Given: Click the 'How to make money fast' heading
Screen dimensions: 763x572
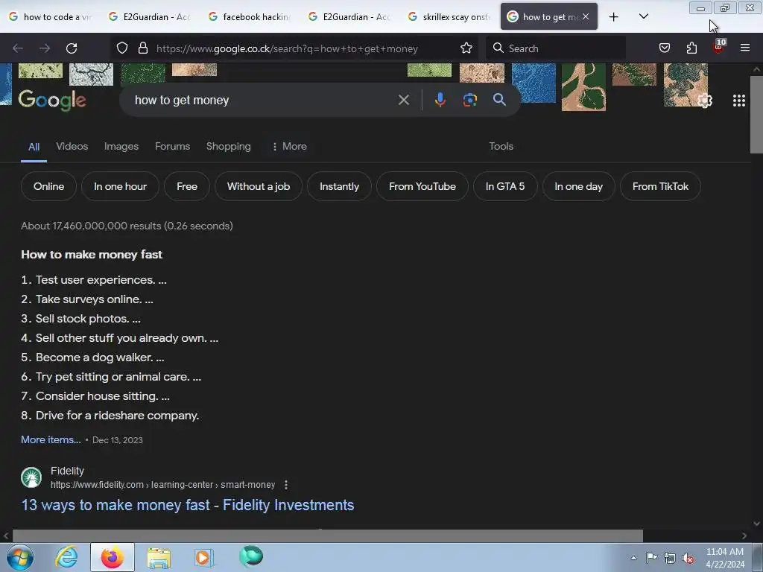Looking at the screenshot, I should [x=92, y=255].
